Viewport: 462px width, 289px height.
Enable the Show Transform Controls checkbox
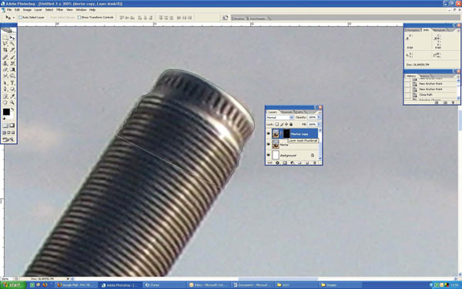click(x=79, y=18)
